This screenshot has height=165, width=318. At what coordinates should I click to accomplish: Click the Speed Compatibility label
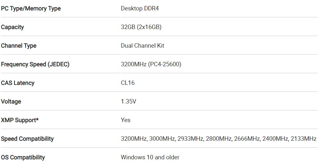[27, 139]
